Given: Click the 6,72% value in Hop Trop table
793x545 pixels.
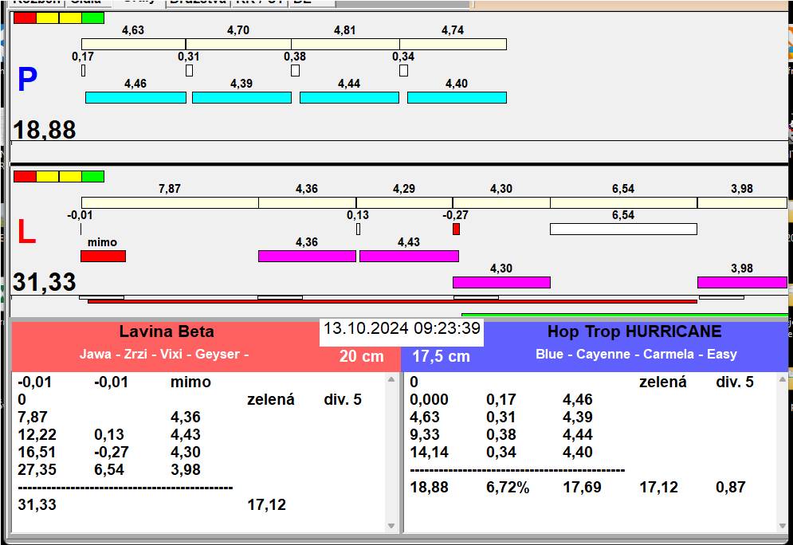Looking at the screenshot, I should click(507, 488).
